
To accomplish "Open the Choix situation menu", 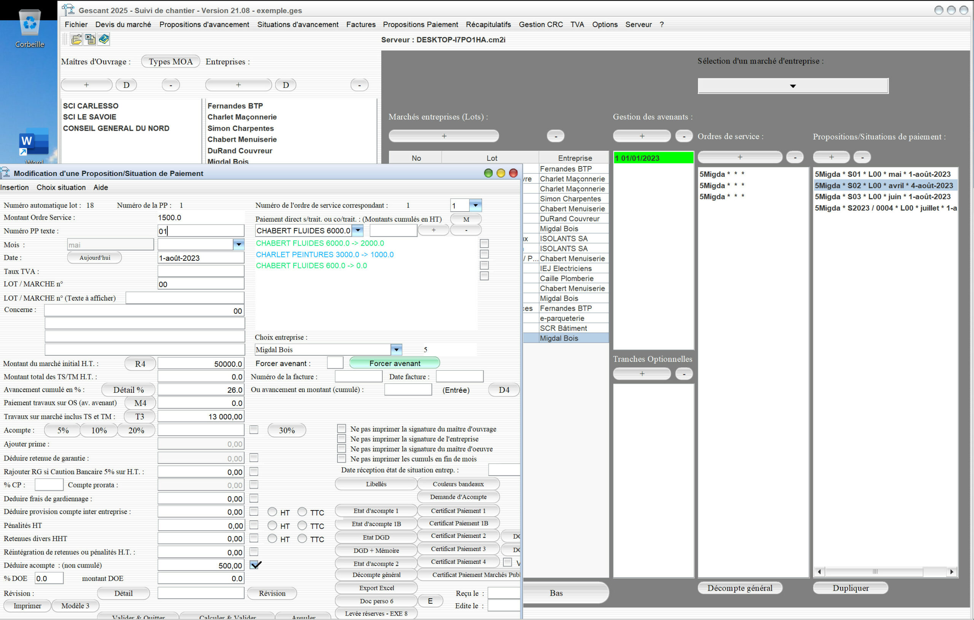I will coord(61,187).
